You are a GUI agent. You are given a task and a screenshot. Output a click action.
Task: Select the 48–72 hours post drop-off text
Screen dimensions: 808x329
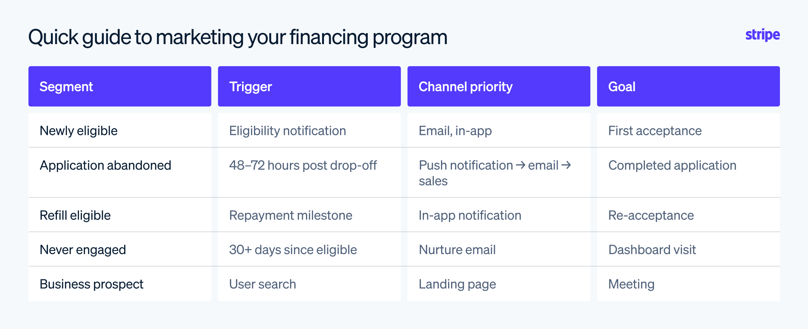click(303, 165)
